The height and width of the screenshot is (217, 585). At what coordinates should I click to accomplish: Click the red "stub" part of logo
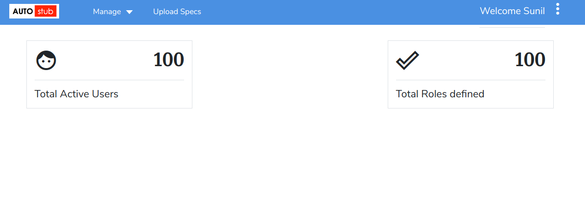(x=46, y=11)
